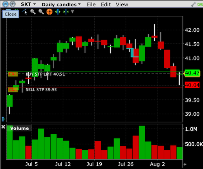Screen dimensions: 203x169
Task: Cancel the SELL STP 39.95 order via CXL
Action: (x=13, y=90)
